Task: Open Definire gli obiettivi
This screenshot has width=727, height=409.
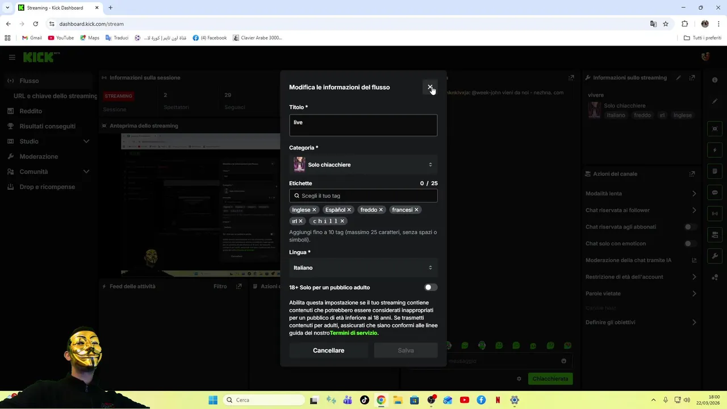Action: [641, 323]
